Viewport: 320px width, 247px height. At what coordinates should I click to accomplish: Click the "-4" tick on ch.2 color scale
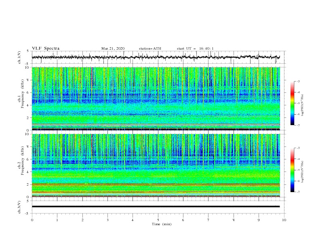(x=298, y=159)
